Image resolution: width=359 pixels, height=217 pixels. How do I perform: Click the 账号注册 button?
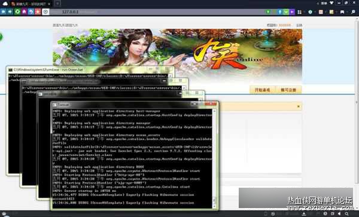click(x=288, y=90)
